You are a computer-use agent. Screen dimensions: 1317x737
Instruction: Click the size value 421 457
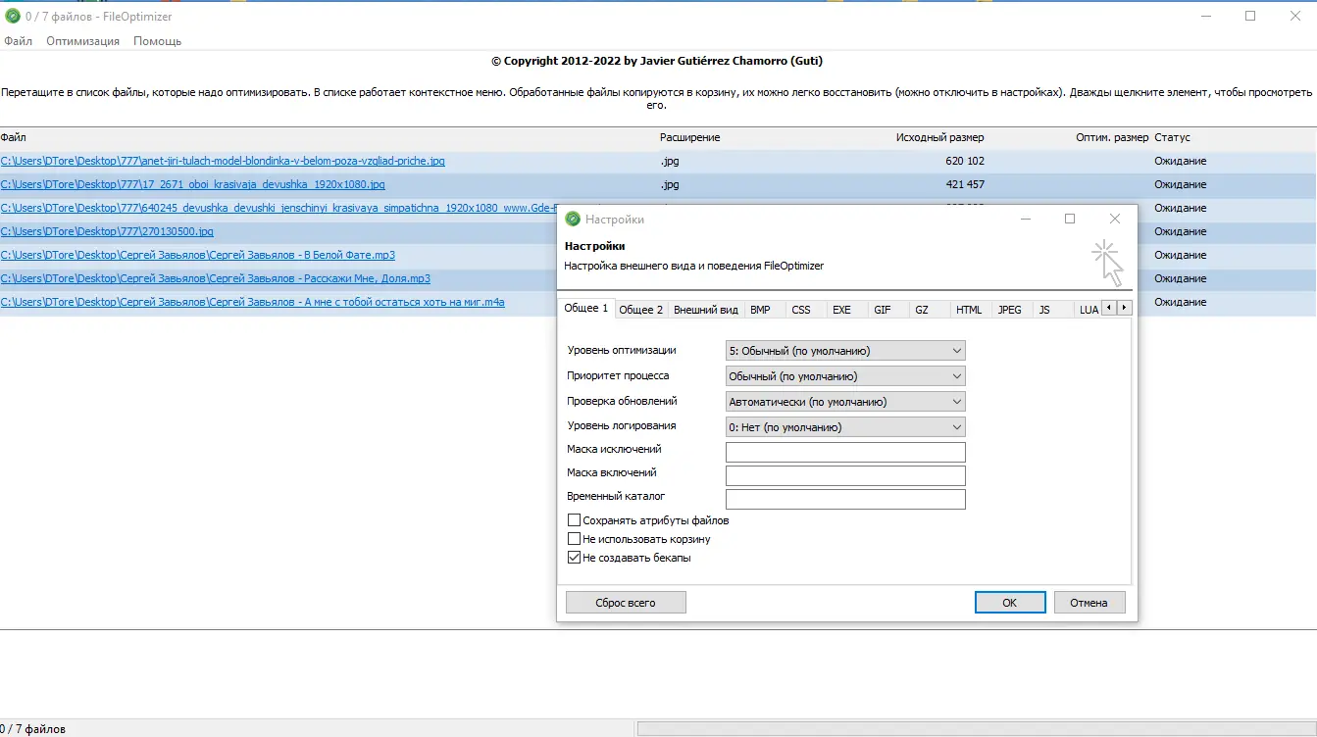click(x=965, y=184)
